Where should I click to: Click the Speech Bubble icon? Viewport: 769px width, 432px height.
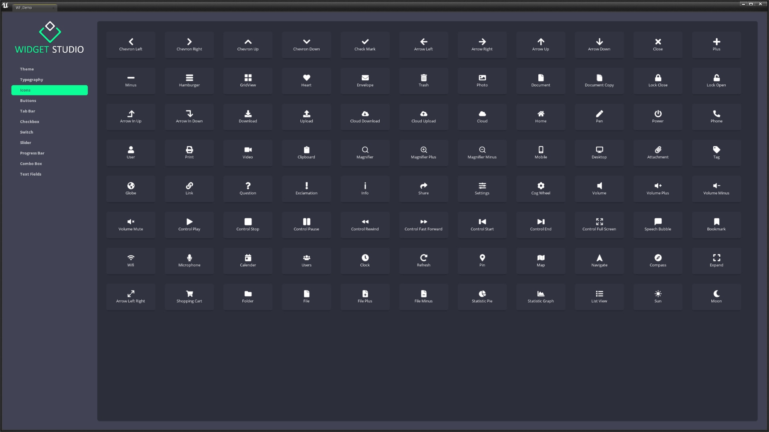(x=657, y=224)
